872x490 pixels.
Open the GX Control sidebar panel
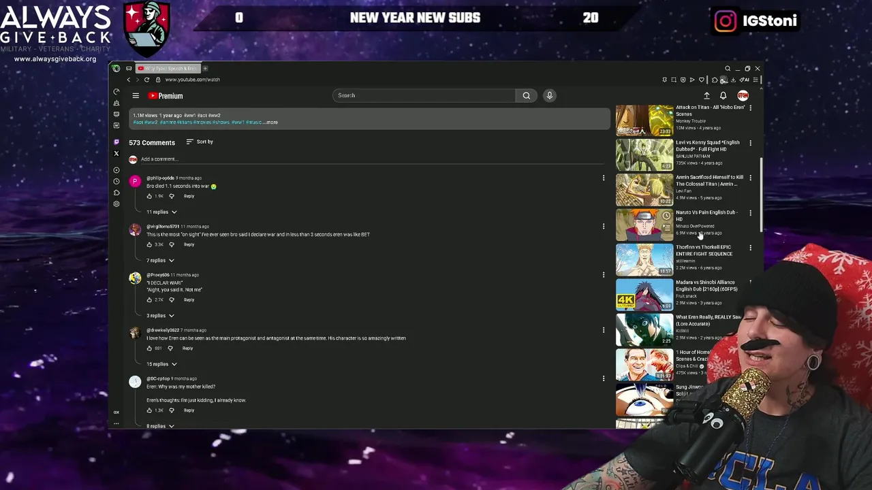coord(116,91)
